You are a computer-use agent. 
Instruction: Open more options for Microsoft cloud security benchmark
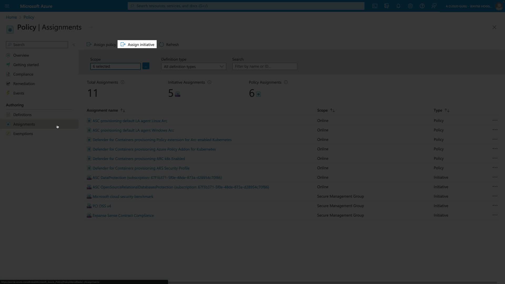[495, 196]
